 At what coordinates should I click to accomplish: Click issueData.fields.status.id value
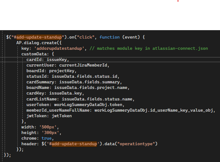84,76
